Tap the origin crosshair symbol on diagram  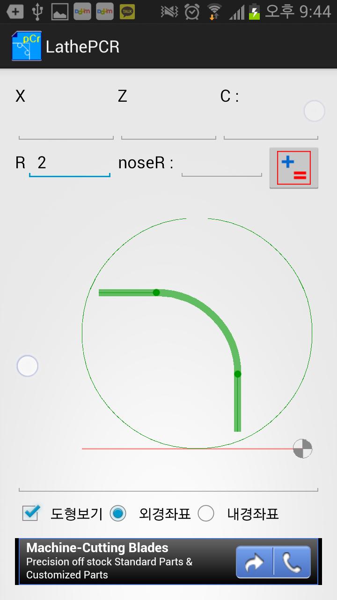coord(302,449)
